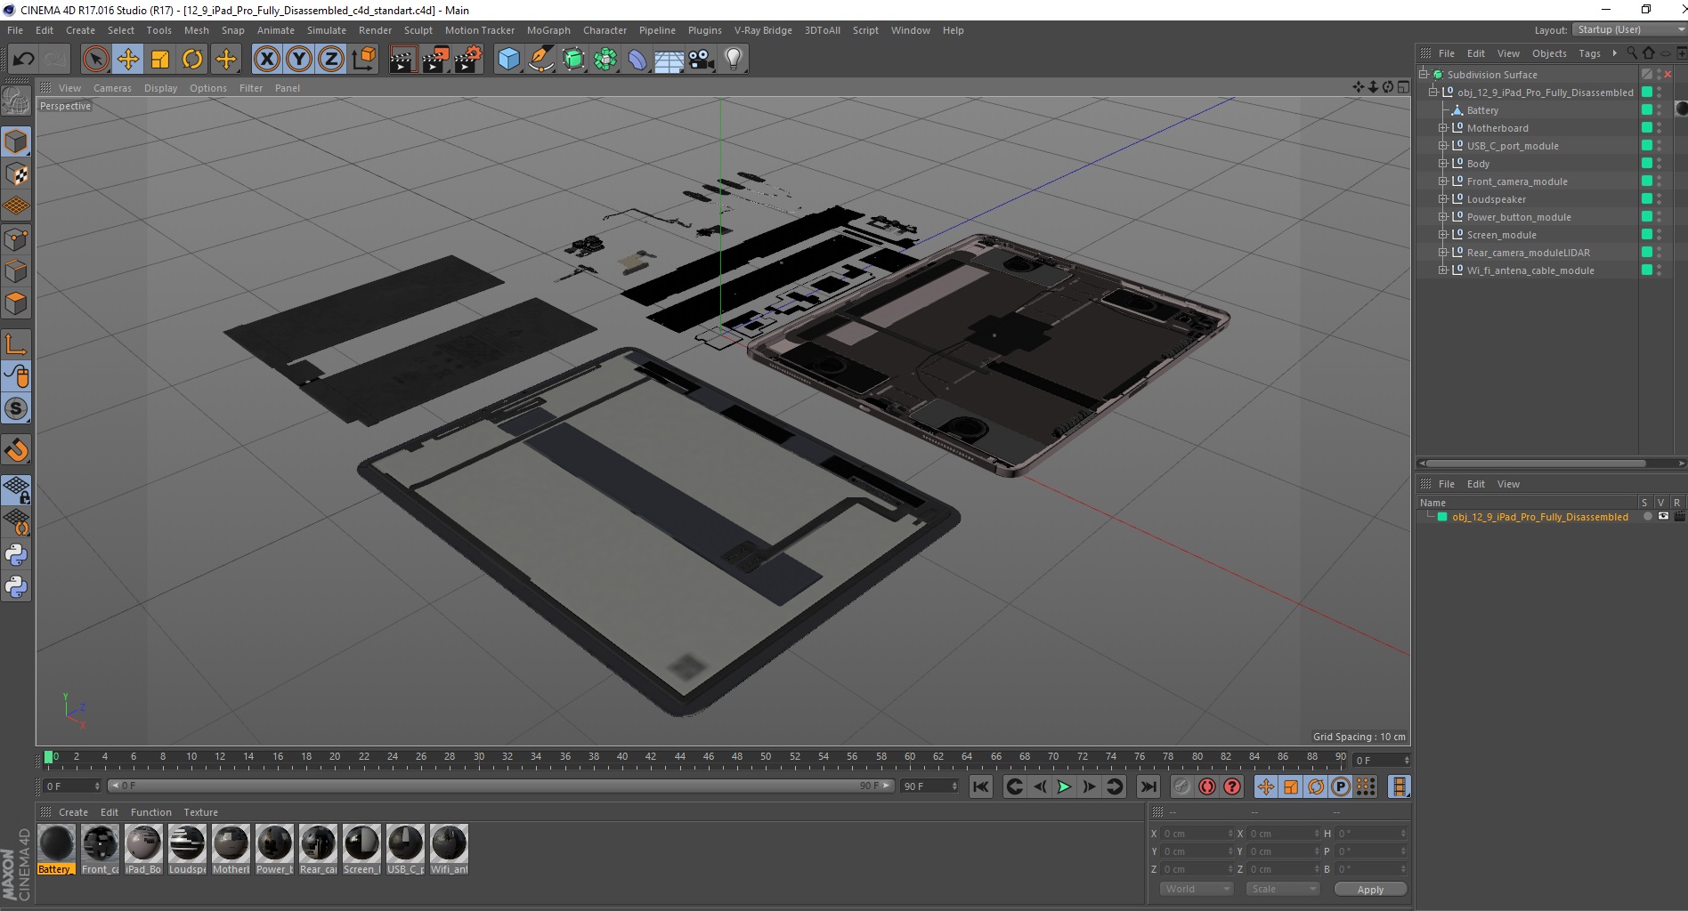Expand the USB_C_port_module object
Screen dimensions: 1688x911
[x=1443, y=146]
